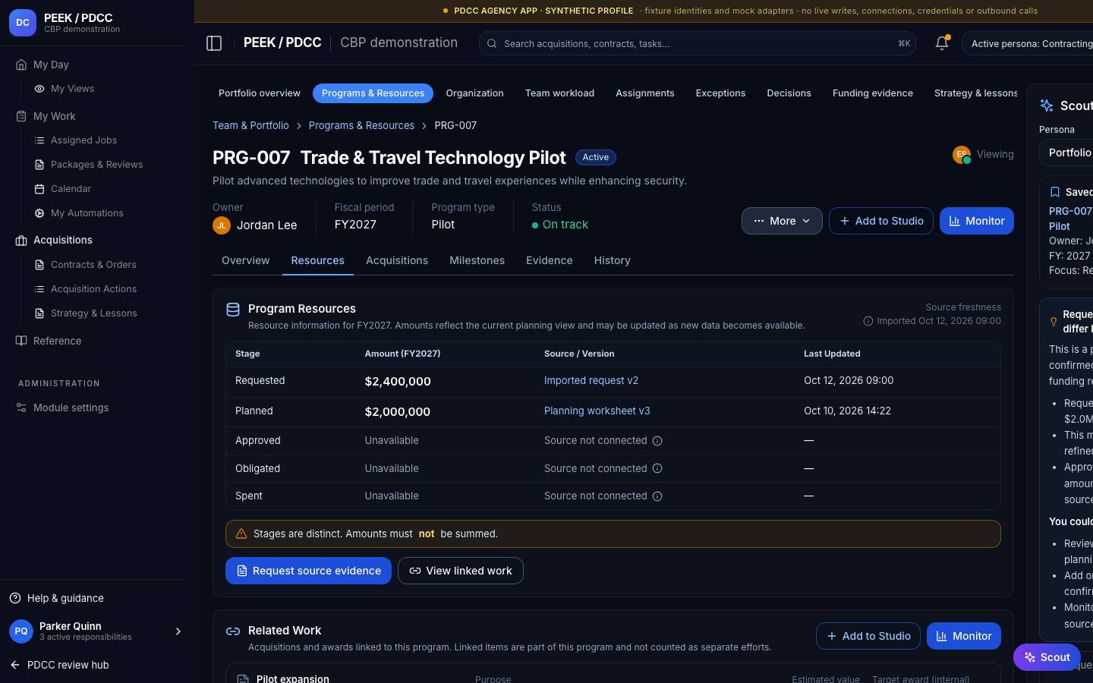
Task: Click the Module settings sliders icon
Action: point(21,408)
